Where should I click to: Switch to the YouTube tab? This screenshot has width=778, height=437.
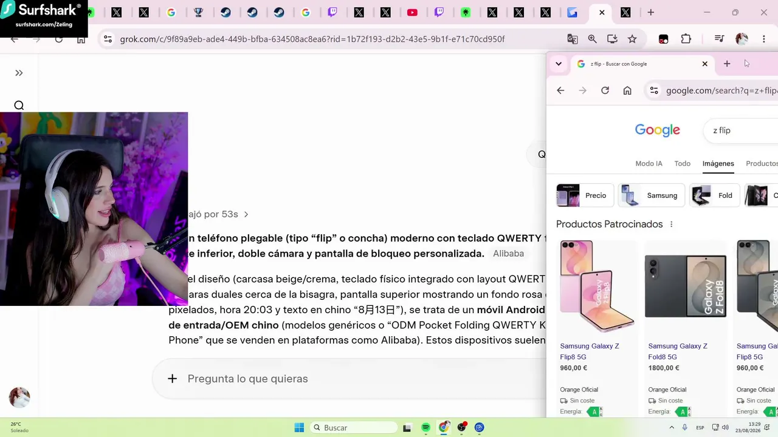click(x=412, y=12)
